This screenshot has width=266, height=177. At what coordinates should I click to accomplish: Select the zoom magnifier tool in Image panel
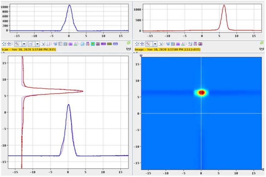(x=148, y=44)
